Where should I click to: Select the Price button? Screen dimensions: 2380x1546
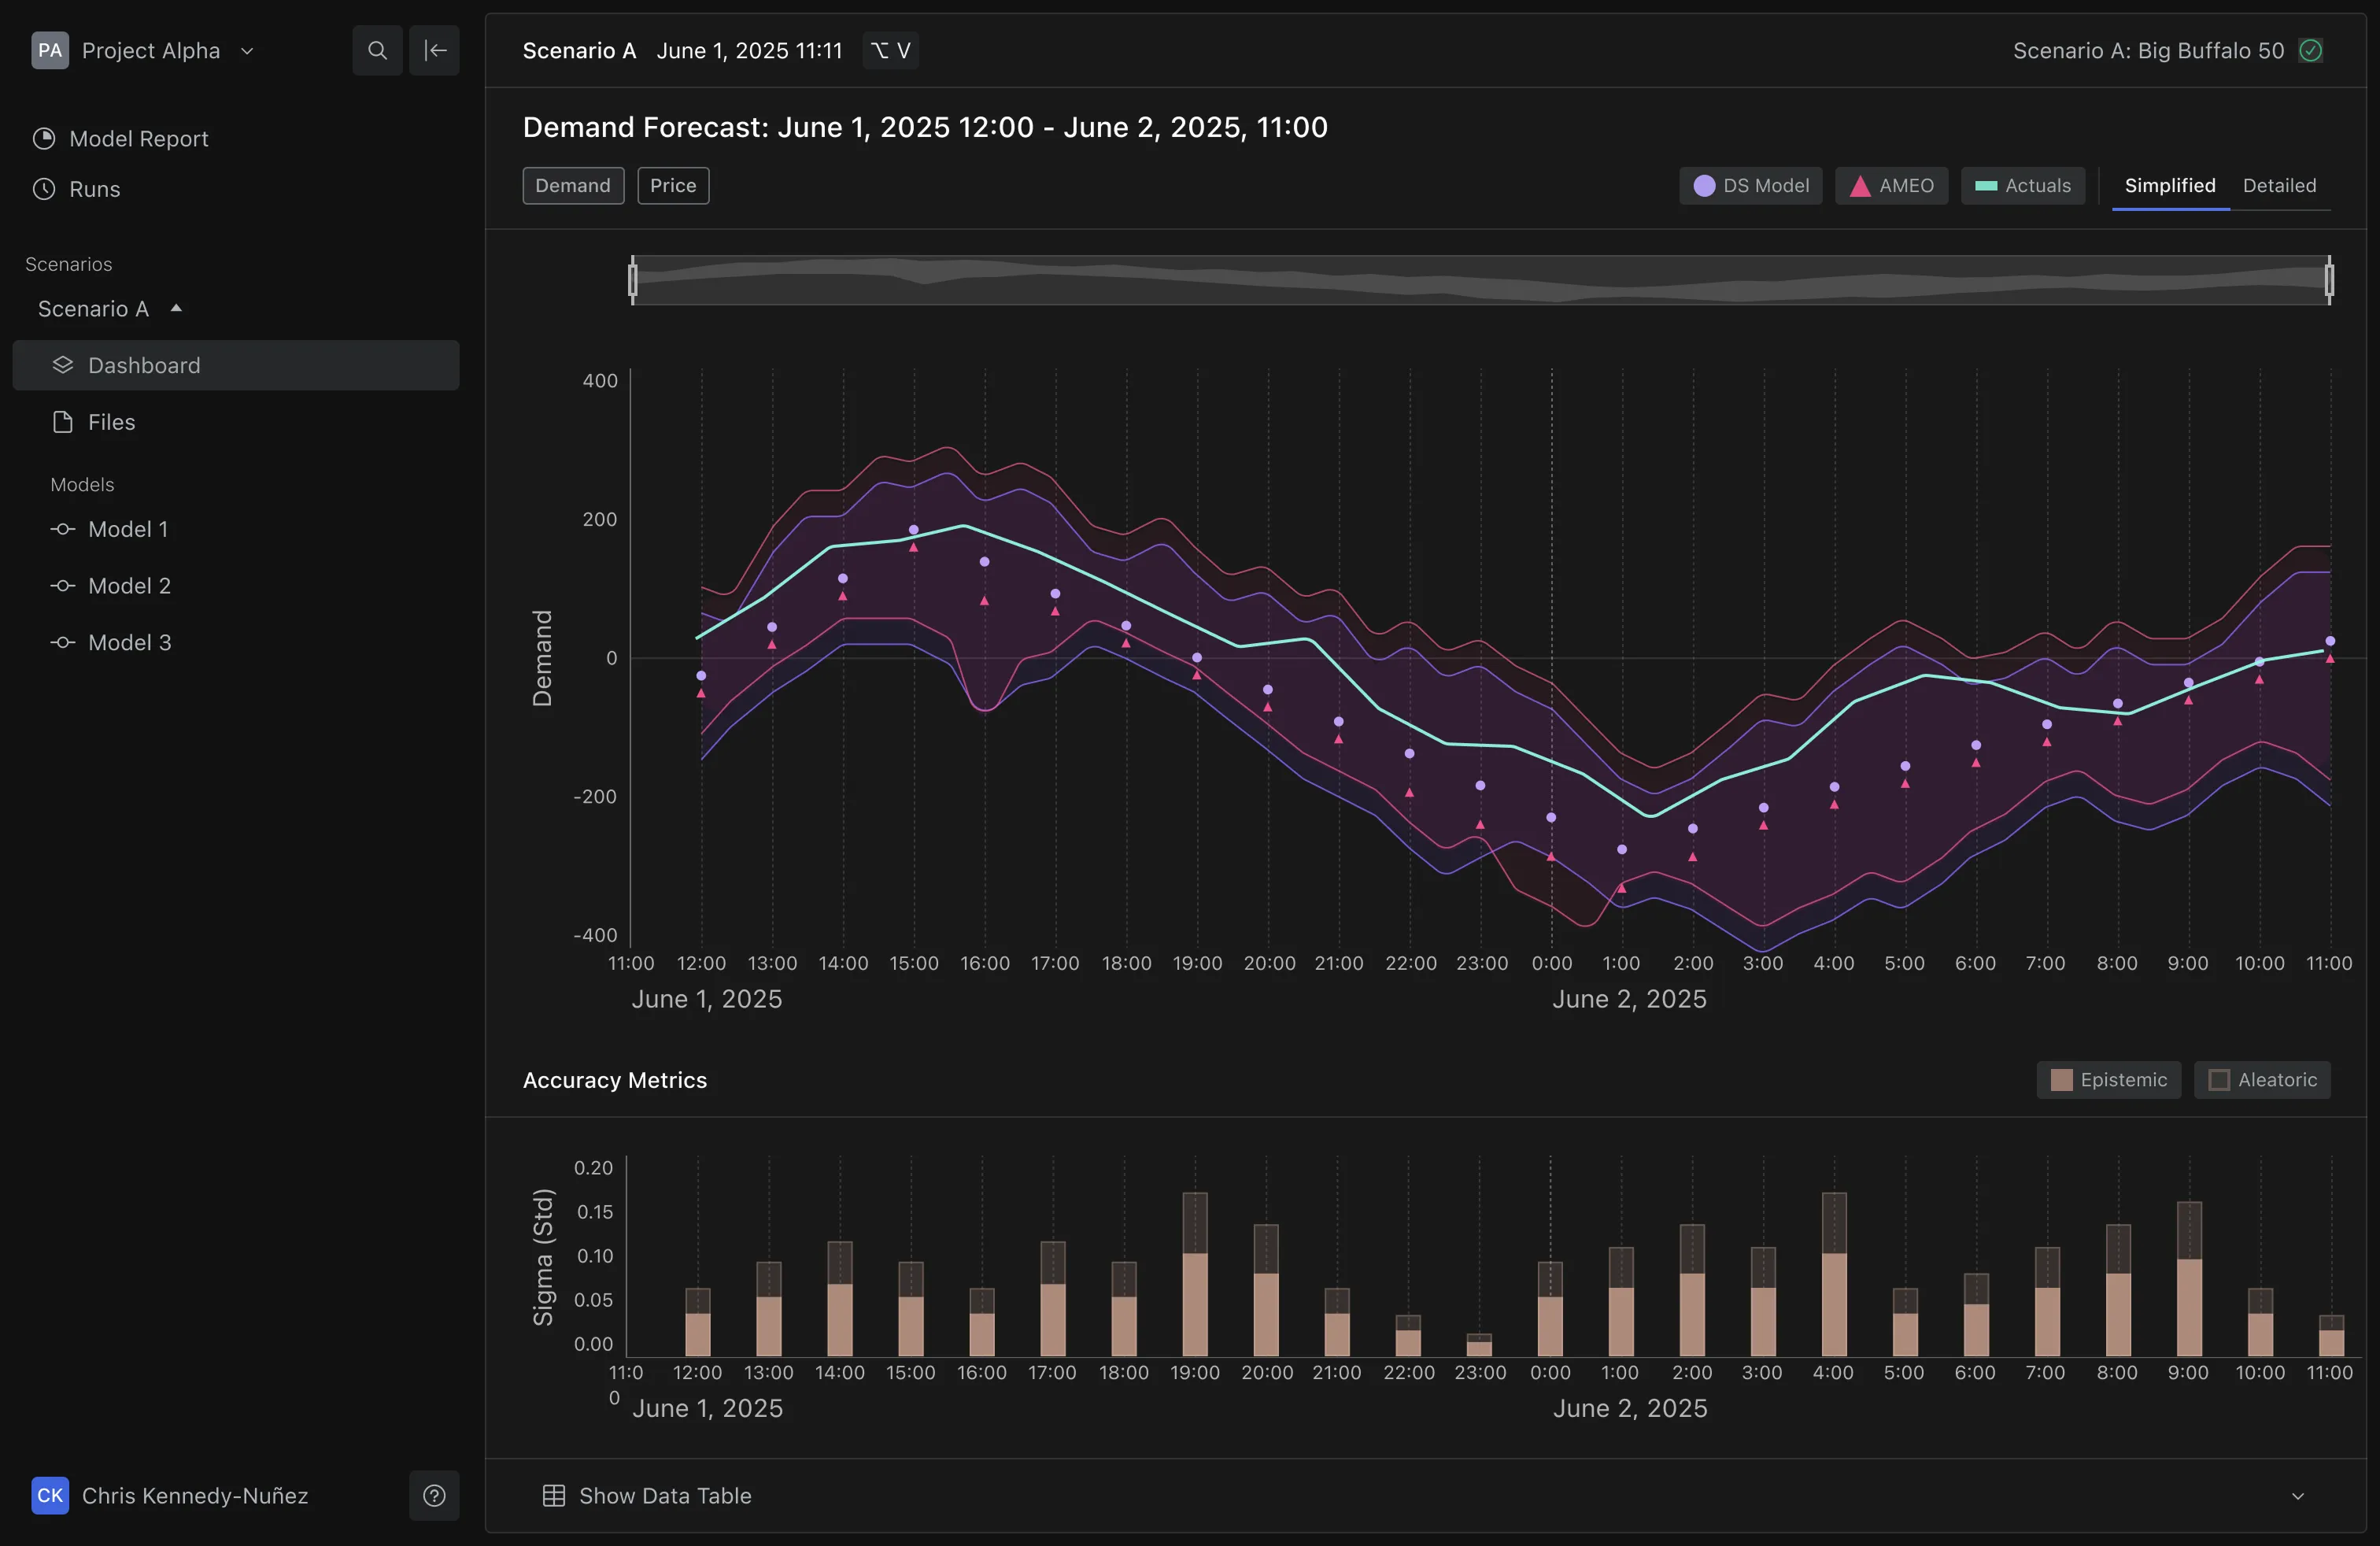[673, 186]
